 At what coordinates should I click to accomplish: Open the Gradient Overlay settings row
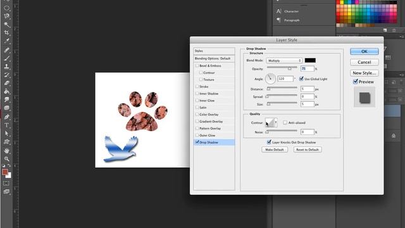[x=214, y=121]
